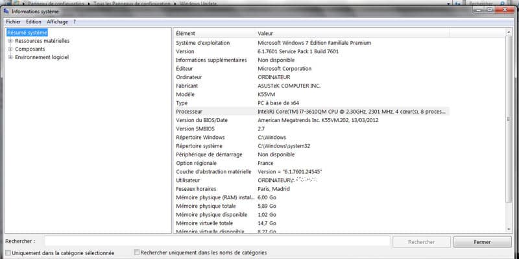Click the Informations système title bar icon
Screen dimensions: 519x259
(6, 12)
